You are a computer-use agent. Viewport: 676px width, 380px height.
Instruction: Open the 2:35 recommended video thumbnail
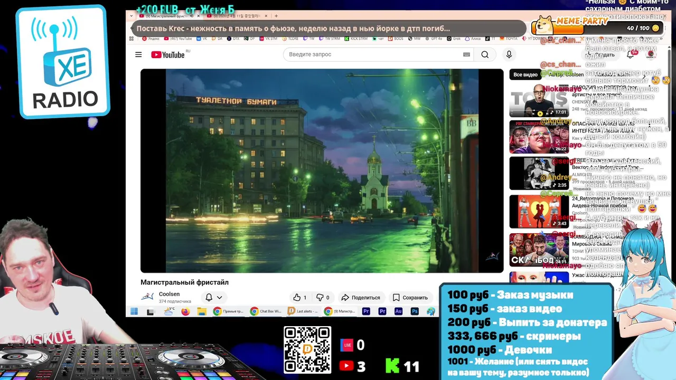pos(539,173)
